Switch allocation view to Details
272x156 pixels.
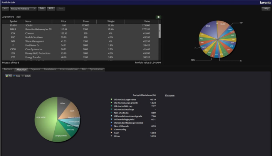click(x=26, y=76)
